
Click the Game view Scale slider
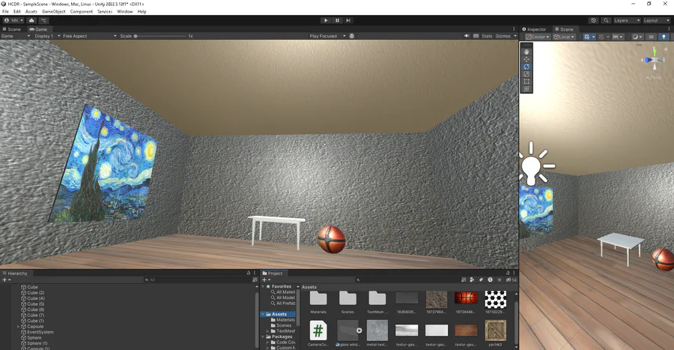coord(161,36)
